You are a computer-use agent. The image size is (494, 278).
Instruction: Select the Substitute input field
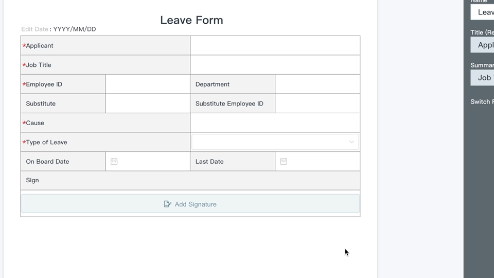point(148,103)
